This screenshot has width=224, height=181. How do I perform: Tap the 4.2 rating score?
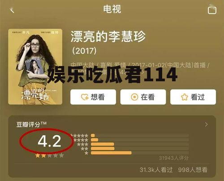tap(49, 141)
